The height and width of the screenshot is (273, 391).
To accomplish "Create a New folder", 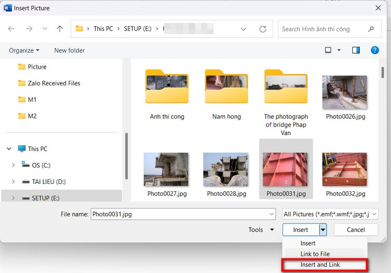I will 69,51.
